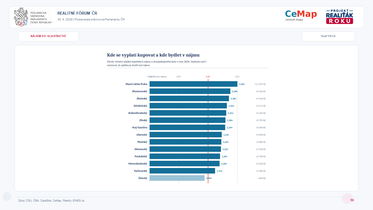The height and width of the screenshot is (210, 373).
Task: Click the CeMap cenové mapy logo
Action: point(301,16)
